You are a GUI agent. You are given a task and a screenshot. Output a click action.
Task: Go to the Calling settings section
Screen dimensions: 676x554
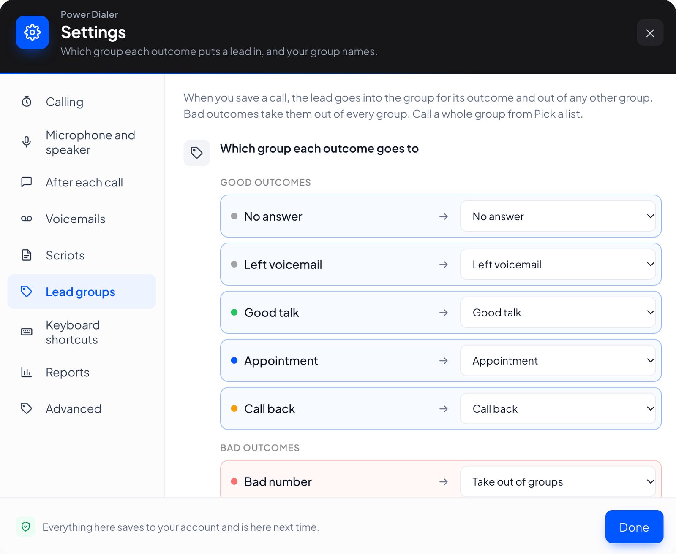tap(82, 102)
